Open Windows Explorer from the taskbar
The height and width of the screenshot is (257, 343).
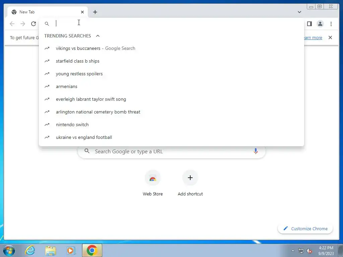(51, 250)
